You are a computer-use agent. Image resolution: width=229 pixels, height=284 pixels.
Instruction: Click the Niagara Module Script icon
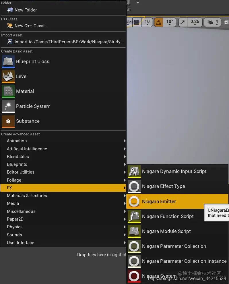(x=134, y=231)
